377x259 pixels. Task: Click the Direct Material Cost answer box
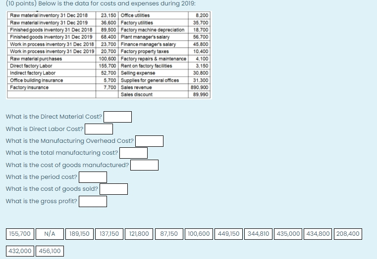click(117, 117)
